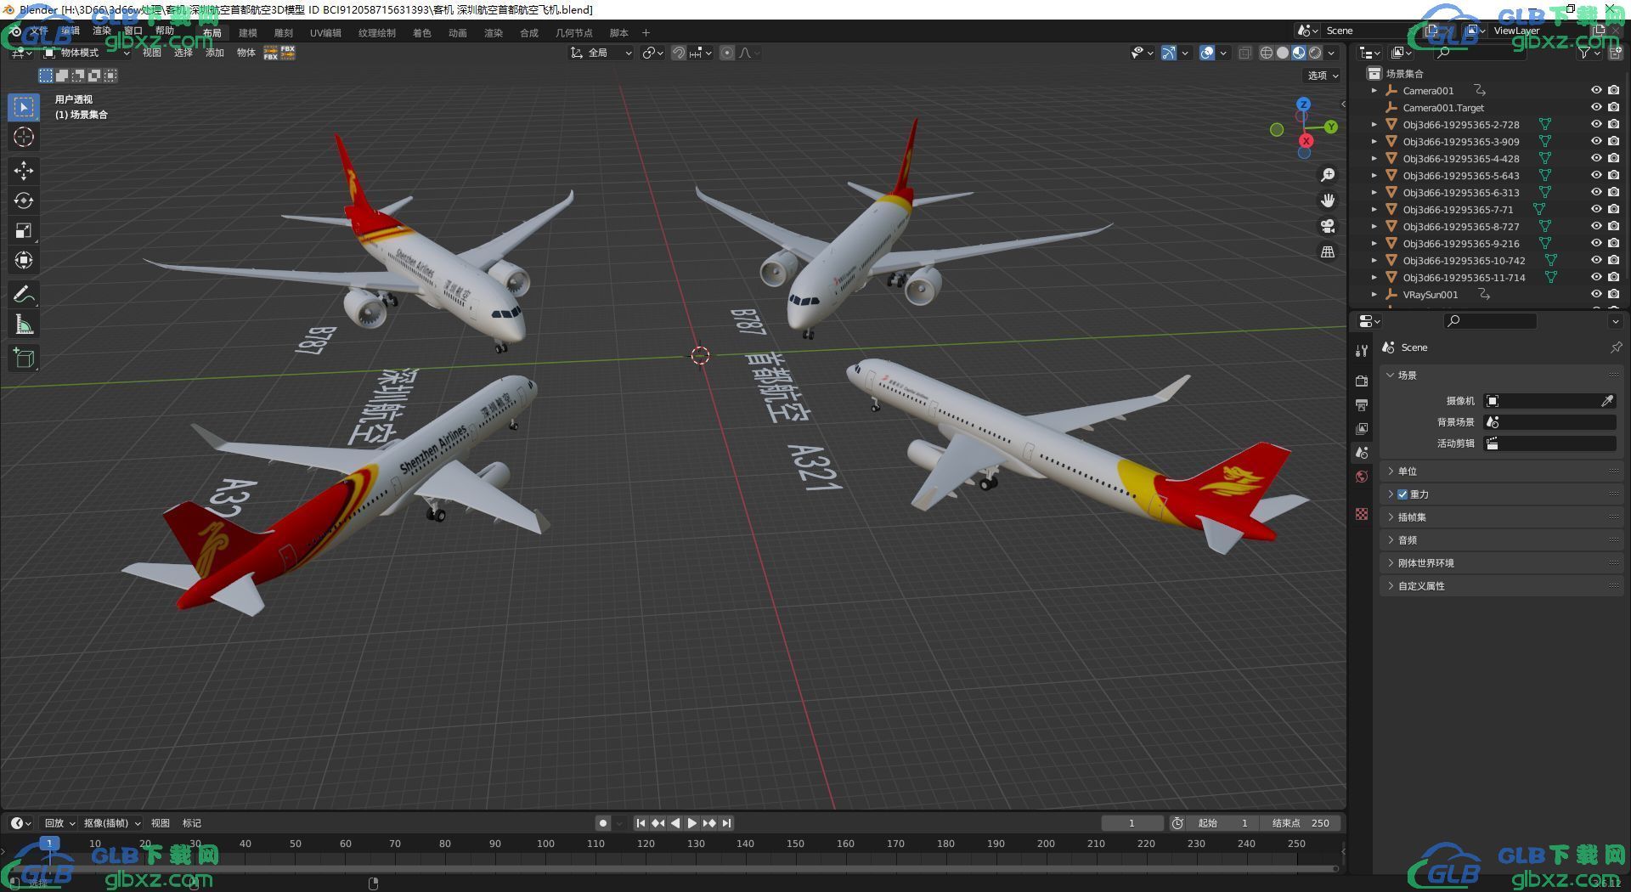This screenshot has width=1631, height=892.
Task: Switch to the UV编辑 workspace tab
Action: [x=325, y=33]
